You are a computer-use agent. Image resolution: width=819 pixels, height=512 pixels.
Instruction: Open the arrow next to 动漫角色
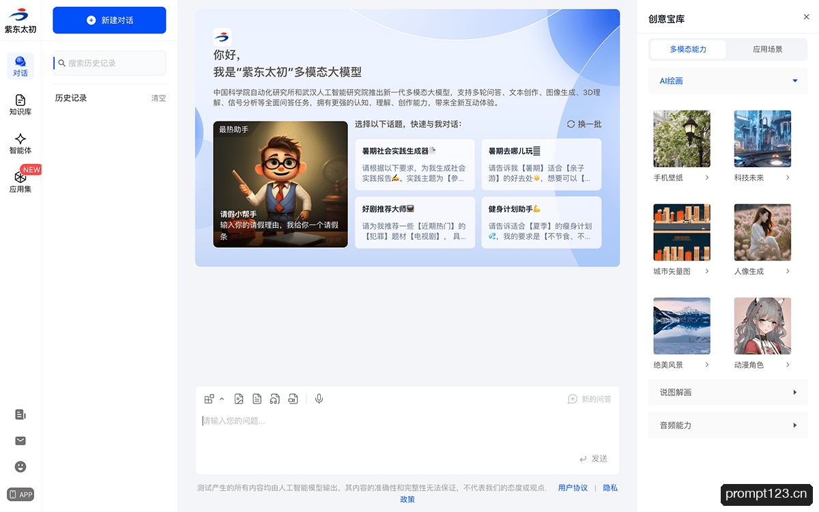[788, 365]
